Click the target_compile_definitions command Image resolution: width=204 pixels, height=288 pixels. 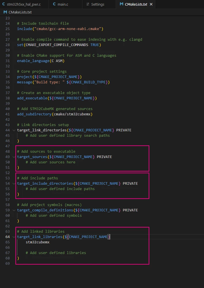pyautogui.click(x=45, y=210)
